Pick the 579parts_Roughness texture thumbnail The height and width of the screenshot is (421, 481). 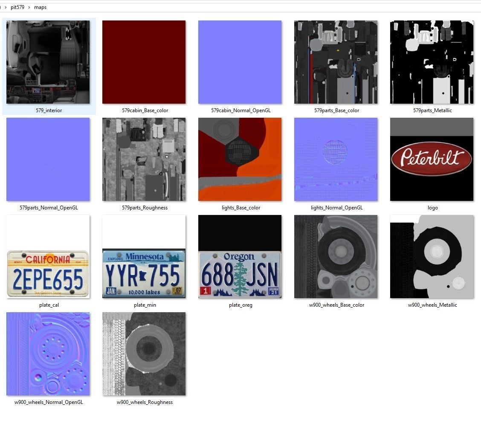[144, 159]
